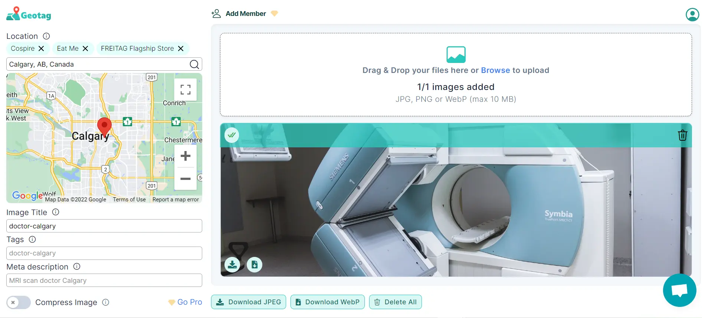Click the location search magnifier icon
This screenshot has width=702, height=318.
194,64
